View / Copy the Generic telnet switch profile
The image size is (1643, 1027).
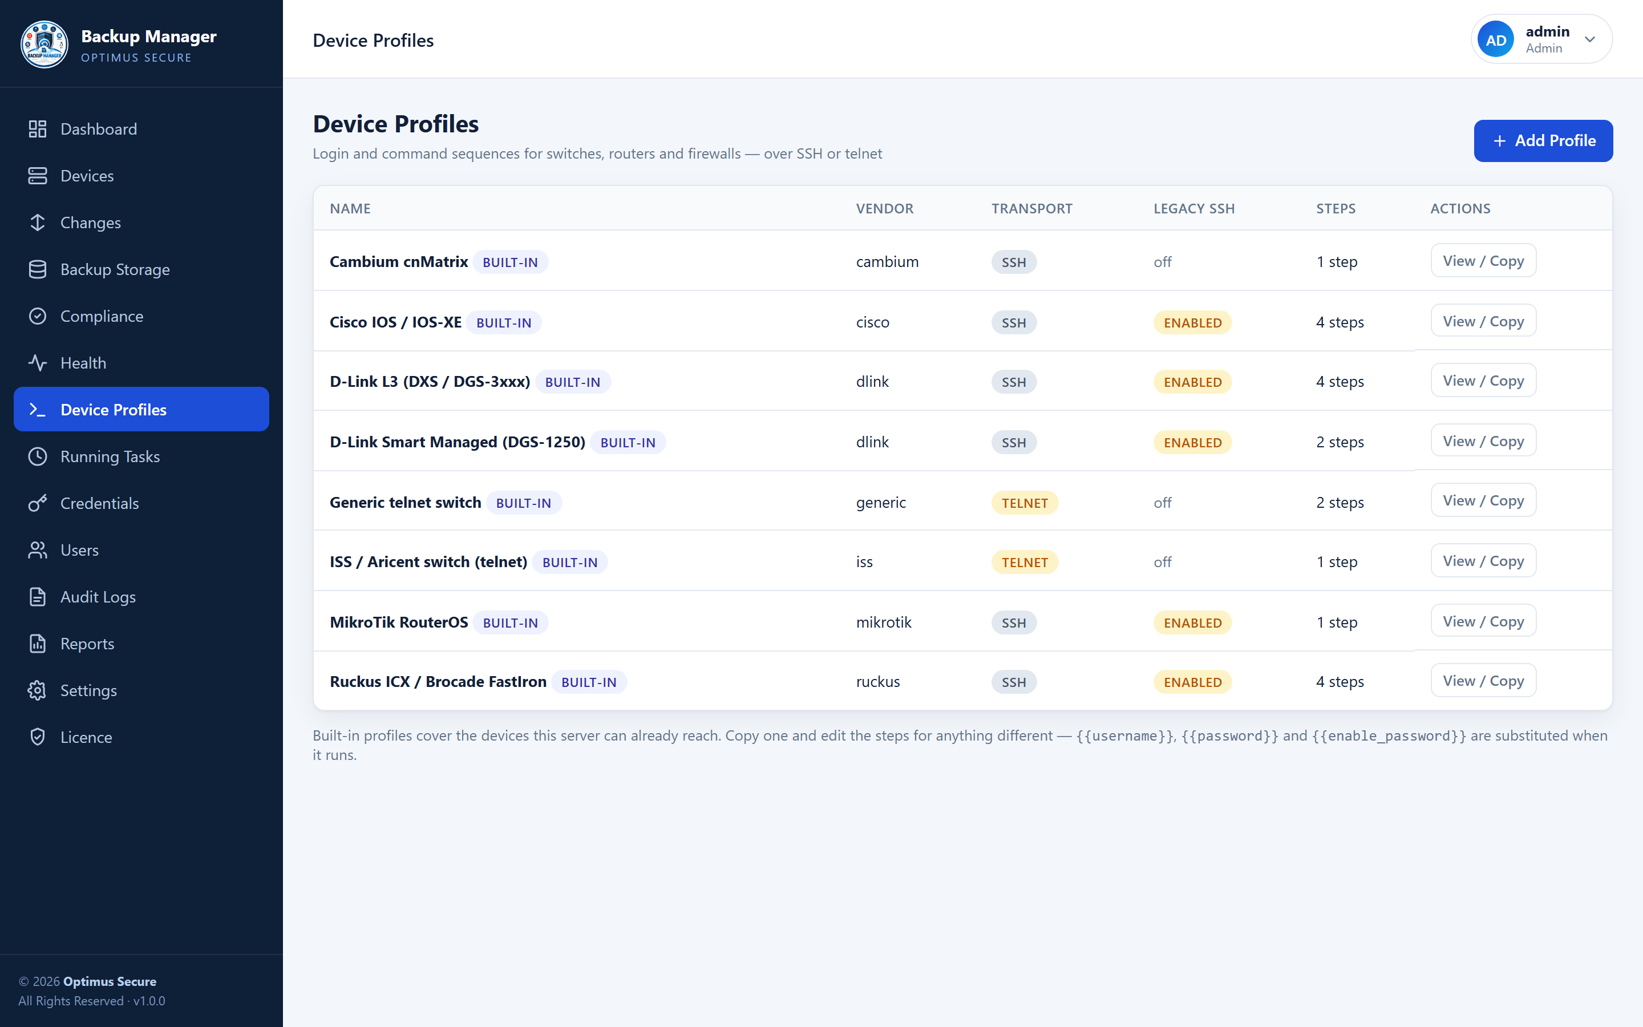[1483, 500]
